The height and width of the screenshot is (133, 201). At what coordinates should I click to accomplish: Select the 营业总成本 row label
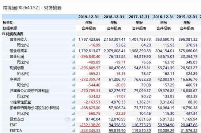pos(19,51)
